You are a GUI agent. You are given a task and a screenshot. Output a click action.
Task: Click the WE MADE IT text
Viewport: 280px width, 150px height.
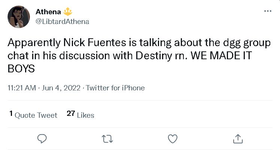[222, 55]
